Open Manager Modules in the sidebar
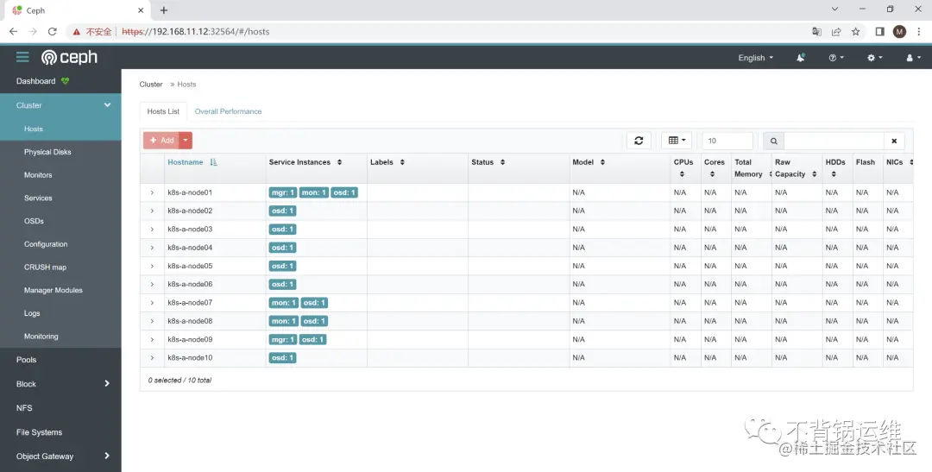This screenshot has height=472, width=932. point(53,290)
